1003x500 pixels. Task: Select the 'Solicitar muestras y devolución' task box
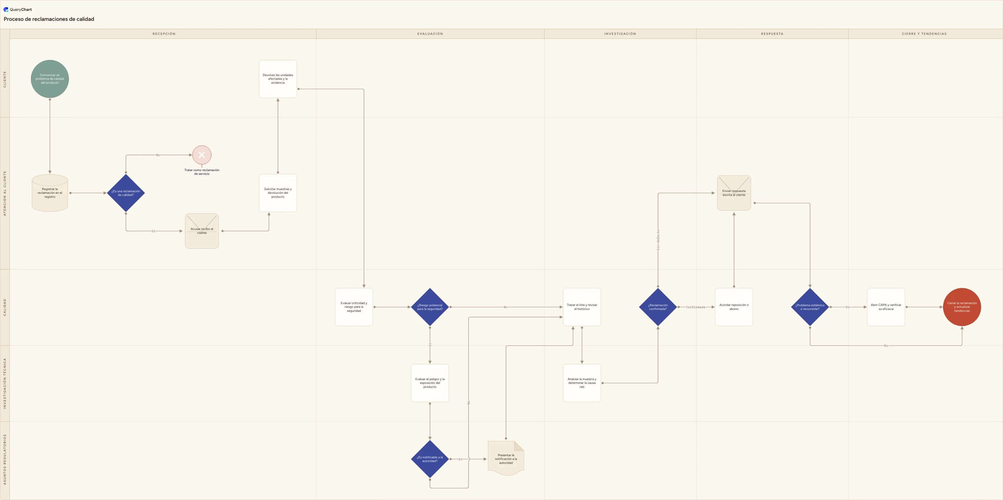coord(278,193)
